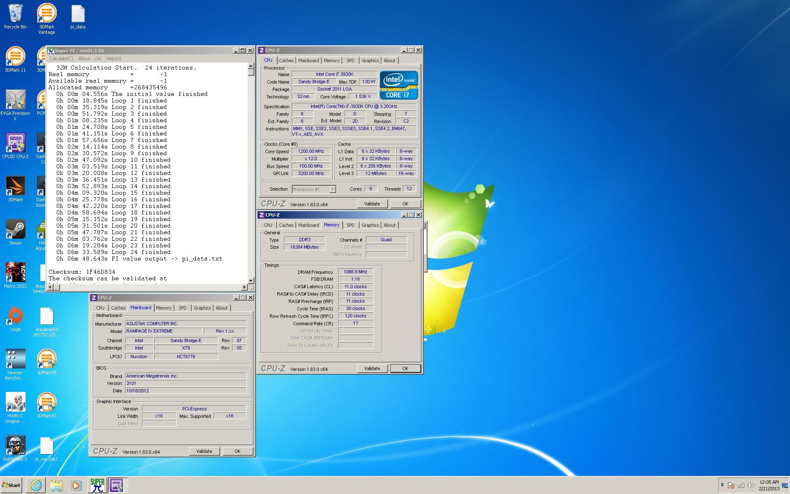Open the Help(H) menu in Super PI
The height and width of the screenshot is (494, 790).
(114, 58)
